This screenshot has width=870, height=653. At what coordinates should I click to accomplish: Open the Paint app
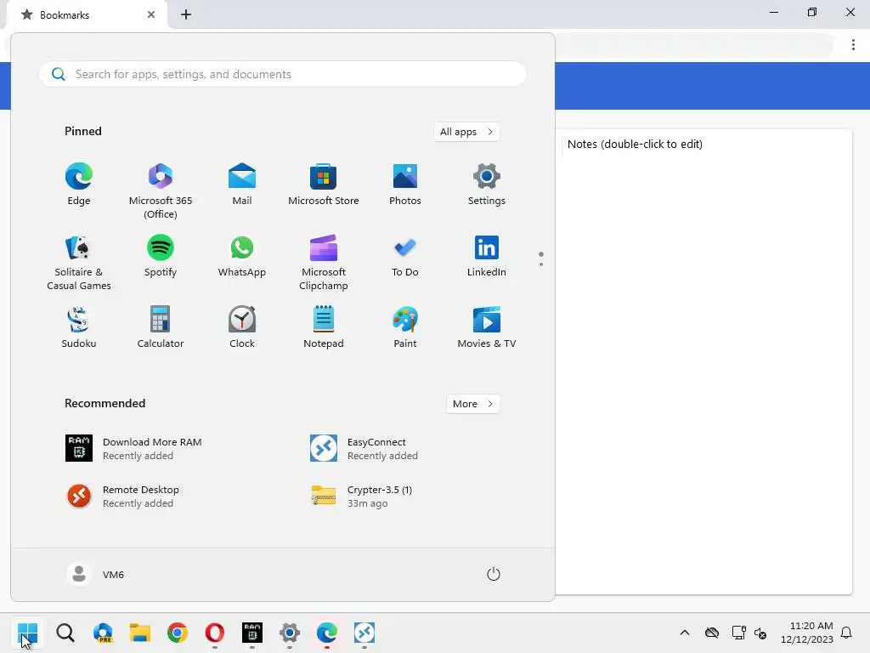click(x=405, y=327)
